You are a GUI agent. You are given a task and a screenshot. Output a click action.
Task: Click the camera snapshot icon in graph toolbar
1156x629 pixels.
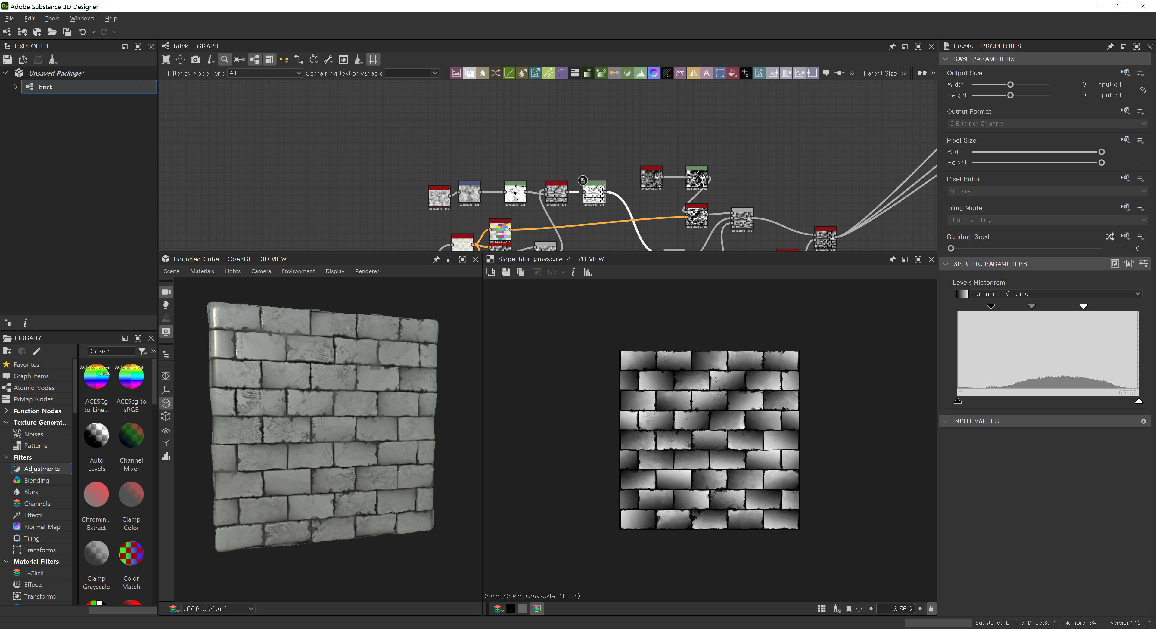coord(195,59)
